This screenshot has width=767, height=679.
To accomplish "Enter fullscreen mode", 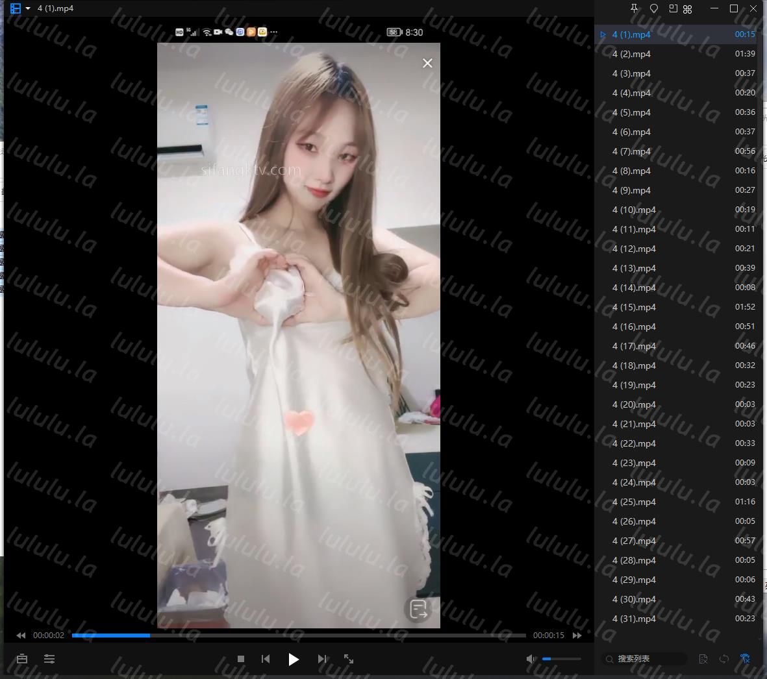I will [x=349, y=659].
